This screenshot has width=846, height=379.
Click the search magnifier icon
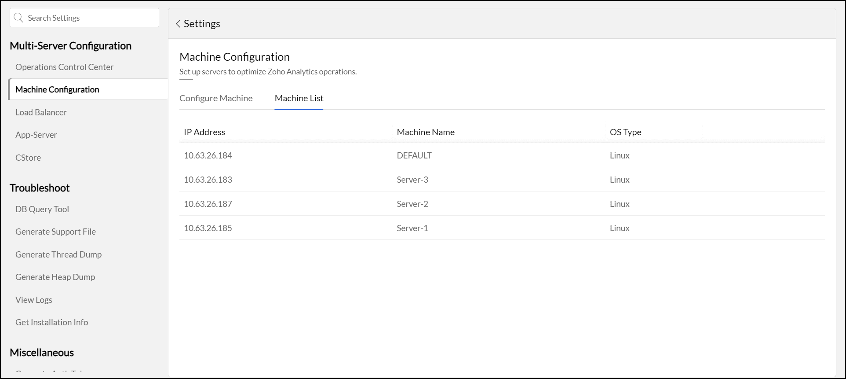18,18
